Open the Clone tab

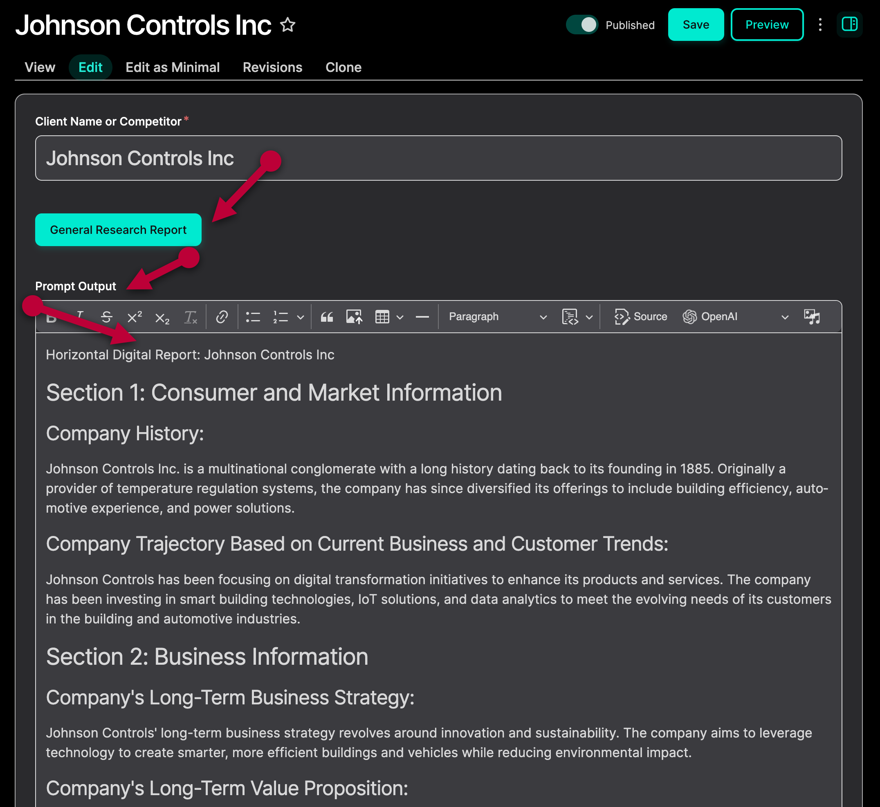[x=343, y=67]
